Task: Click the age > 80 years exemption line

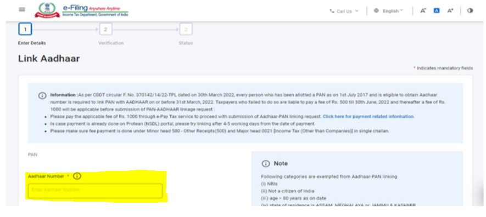Action: [293, 198]
